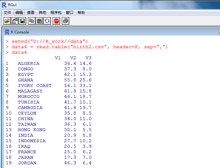Select CHINA in the output
The image size is (220, 168).
(x=26, y=119)
